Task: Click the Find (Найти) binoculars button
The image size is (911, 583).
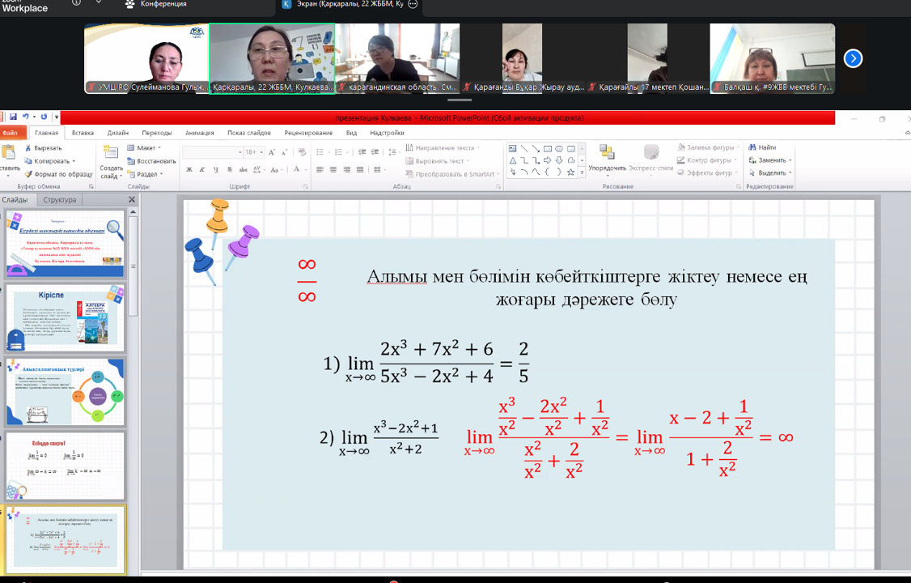Action: [x=762, y=147]
